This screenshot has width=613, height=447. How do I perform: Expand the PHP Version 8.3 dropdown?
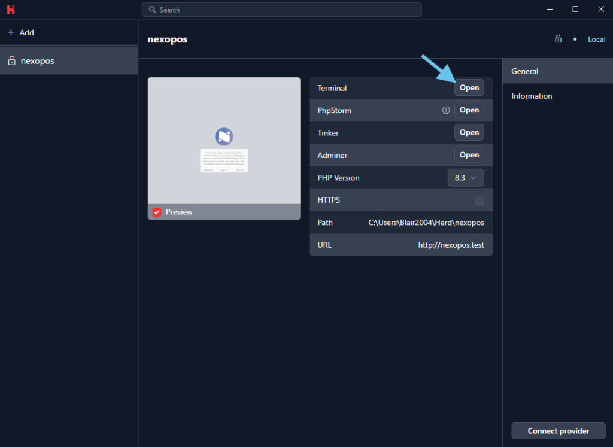pyautogui.click(x=466, y=178)
